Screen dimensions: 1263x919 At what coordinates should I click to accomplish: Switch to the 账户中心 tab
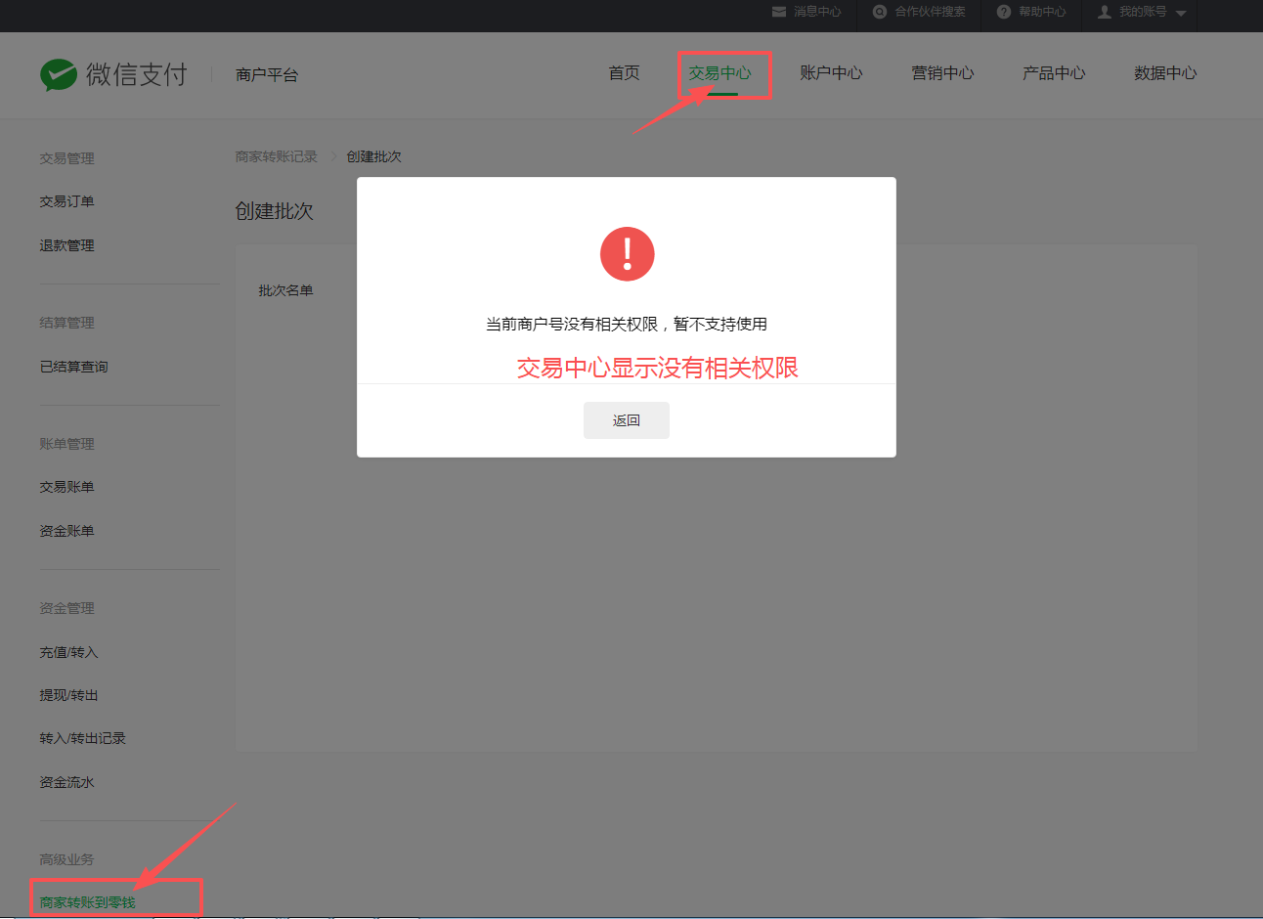click(x=831, y=73)
